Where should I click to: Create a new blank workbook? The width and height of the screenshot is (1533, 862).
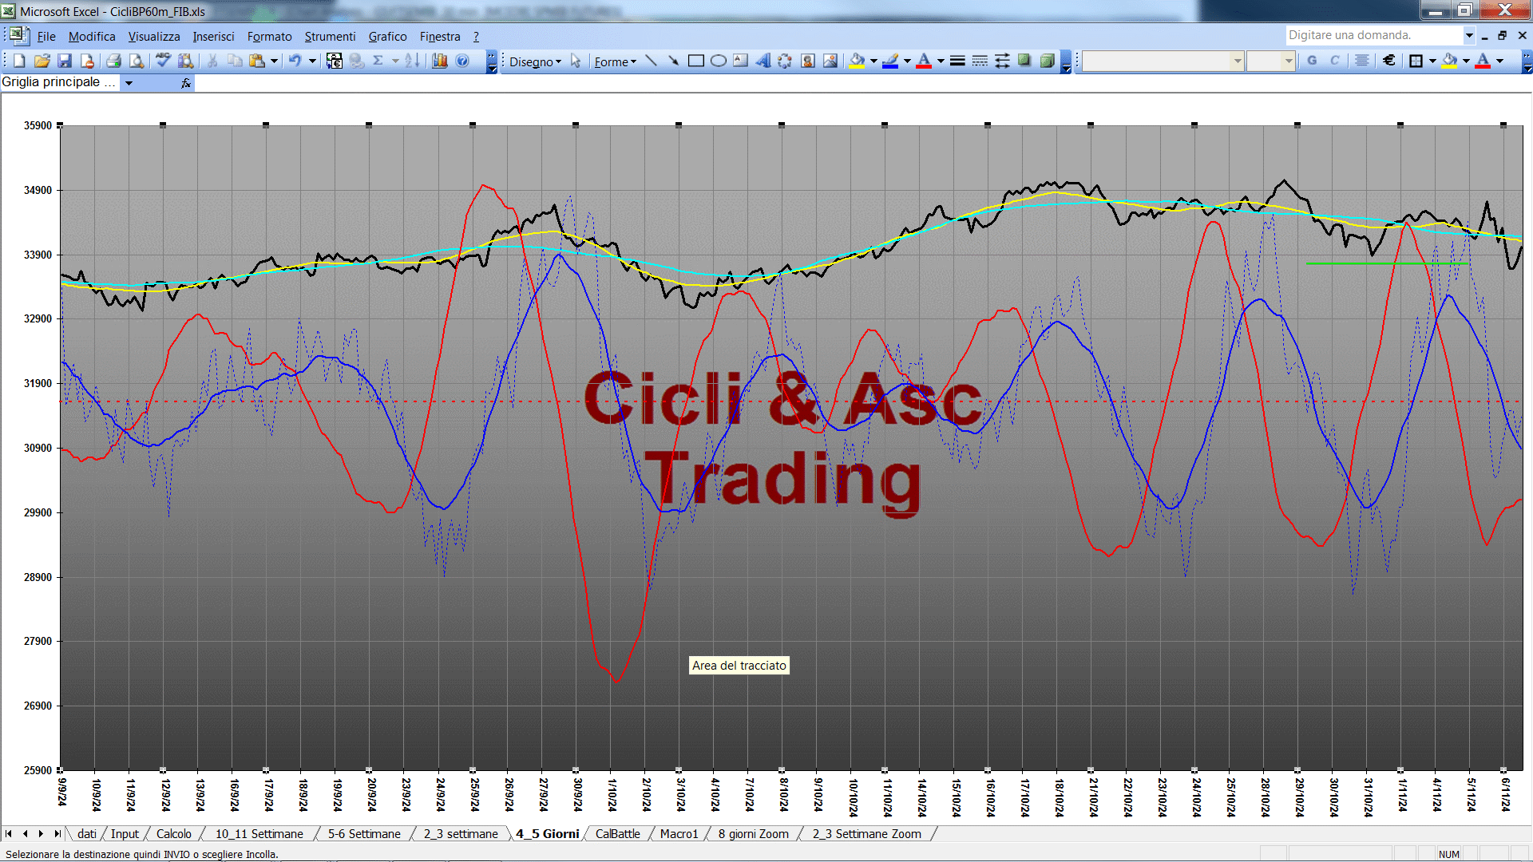[x=19, y=61]
